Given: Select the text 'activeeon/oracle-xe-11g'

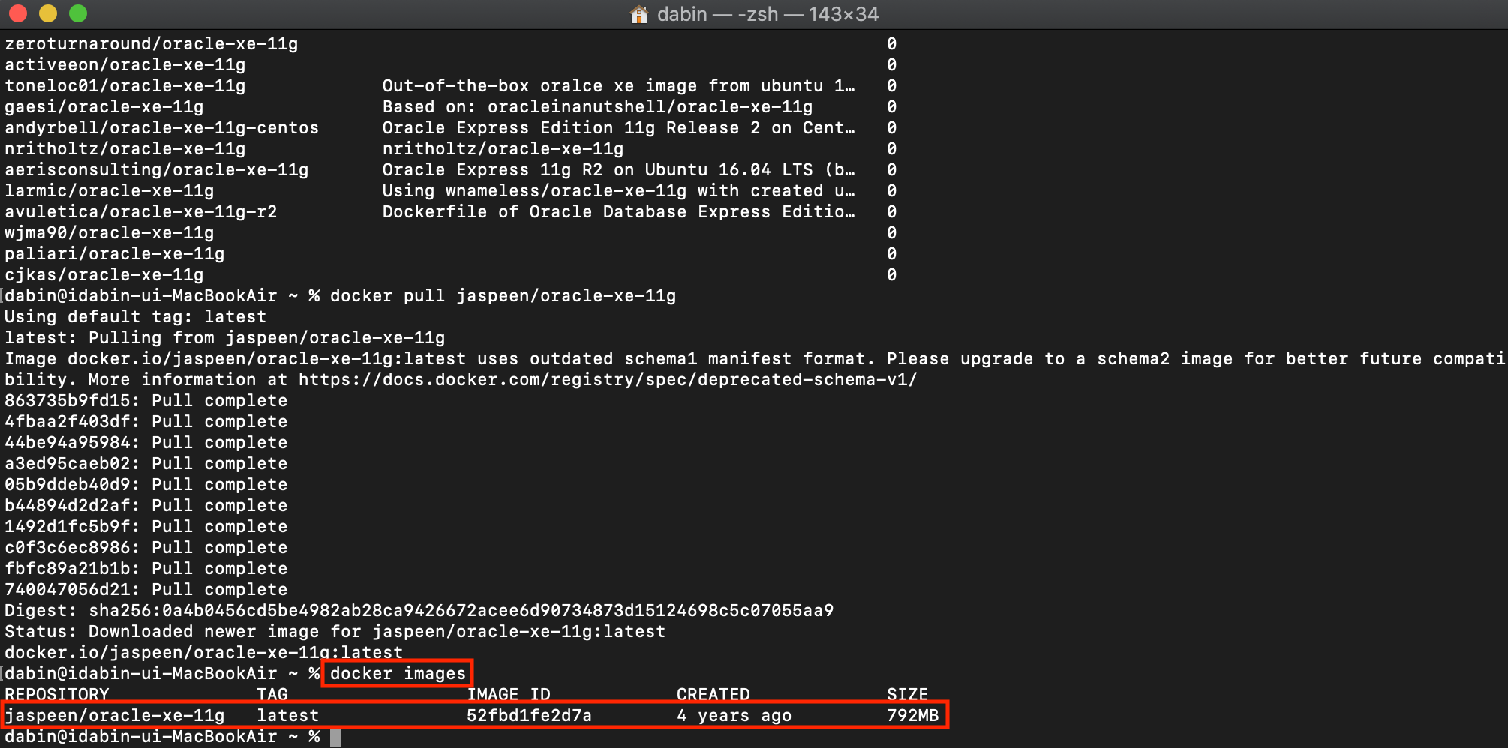Looking at the screenshot, I should point(125,65).
